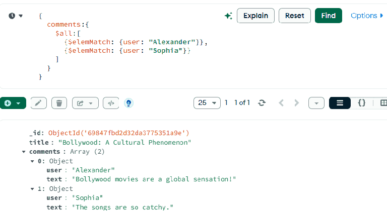Click the Reset button
This screenshot has height=215, width=387.
(294, 16)
